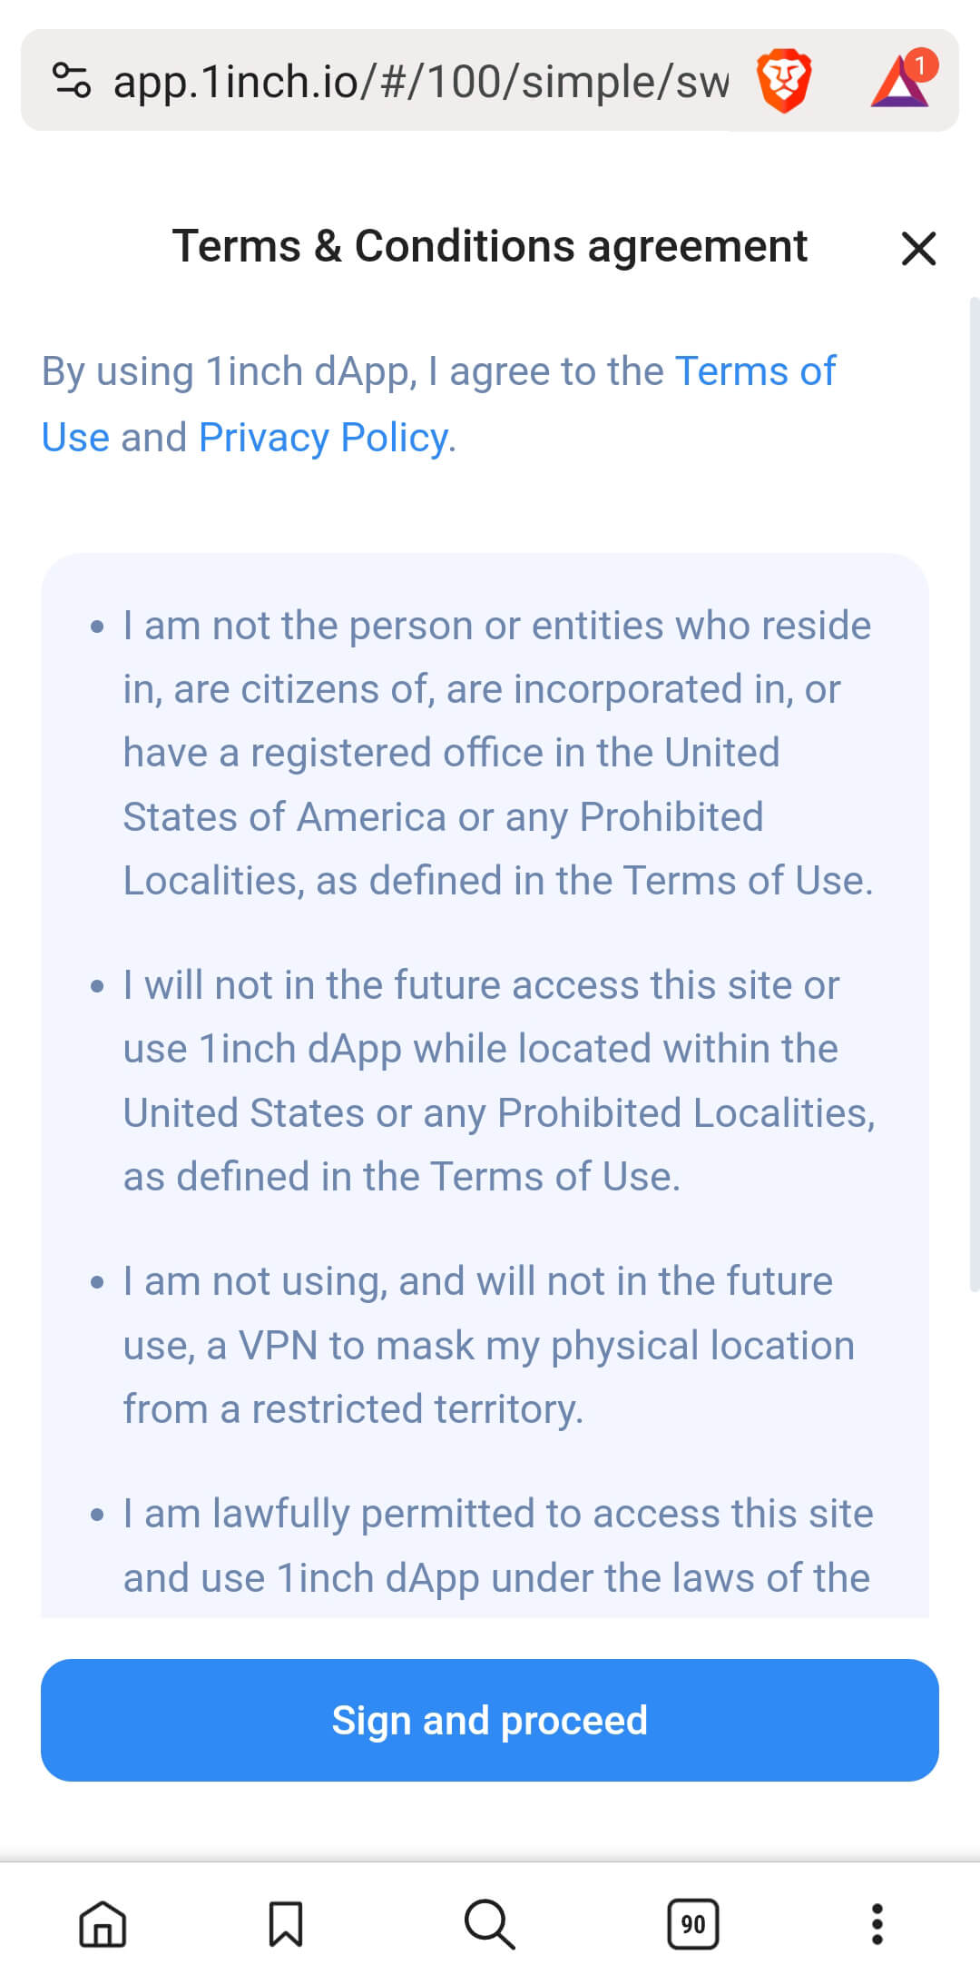
Task: Go to browser home page
Action: coord(103,1923)
